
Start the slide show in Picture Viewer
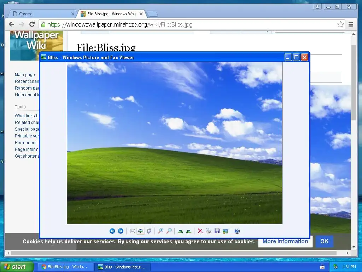pyautogui.click(x=149, y=231)
